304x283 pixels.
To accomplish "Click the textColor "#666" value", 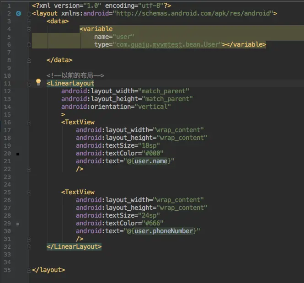I will [153, 223].
